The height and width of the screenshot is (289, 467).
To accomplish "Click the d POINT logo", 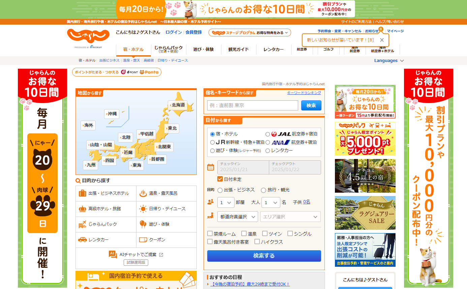I will tap(130, 72).
